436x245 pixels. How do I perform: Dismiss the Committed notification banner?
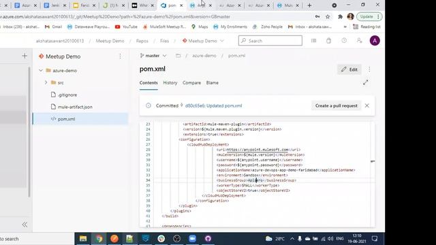[x=367, y=105]
